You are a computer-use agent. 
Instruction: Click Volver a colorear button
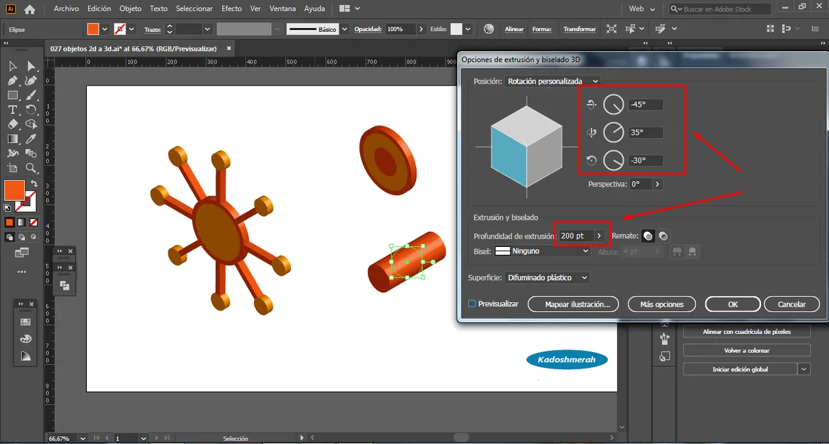(x=747, y=350)
